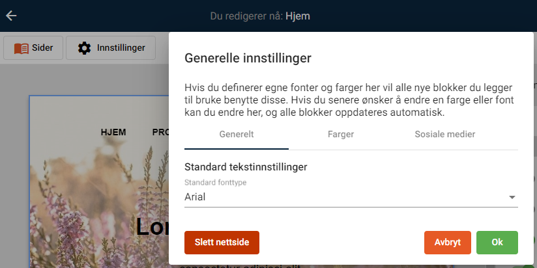
Task: Click the gear icon beside Innstillinger
Action: click(x=85, y=47)
